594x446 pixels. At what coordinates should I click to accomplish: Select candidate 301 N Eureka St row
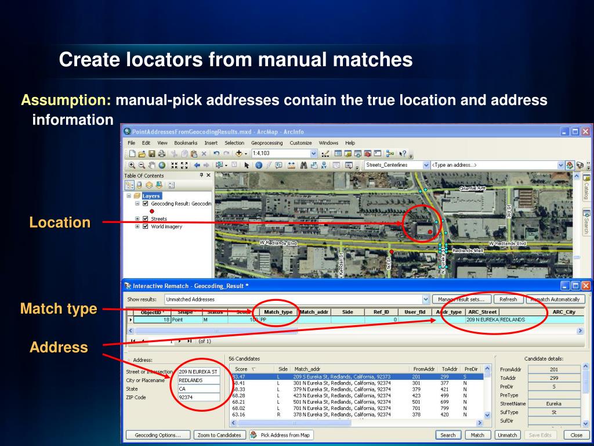click(356, 383)
